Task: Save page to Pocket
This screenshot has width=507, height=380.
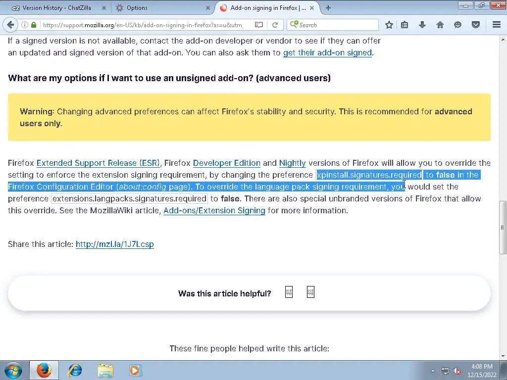Action: tap(475, 25)
